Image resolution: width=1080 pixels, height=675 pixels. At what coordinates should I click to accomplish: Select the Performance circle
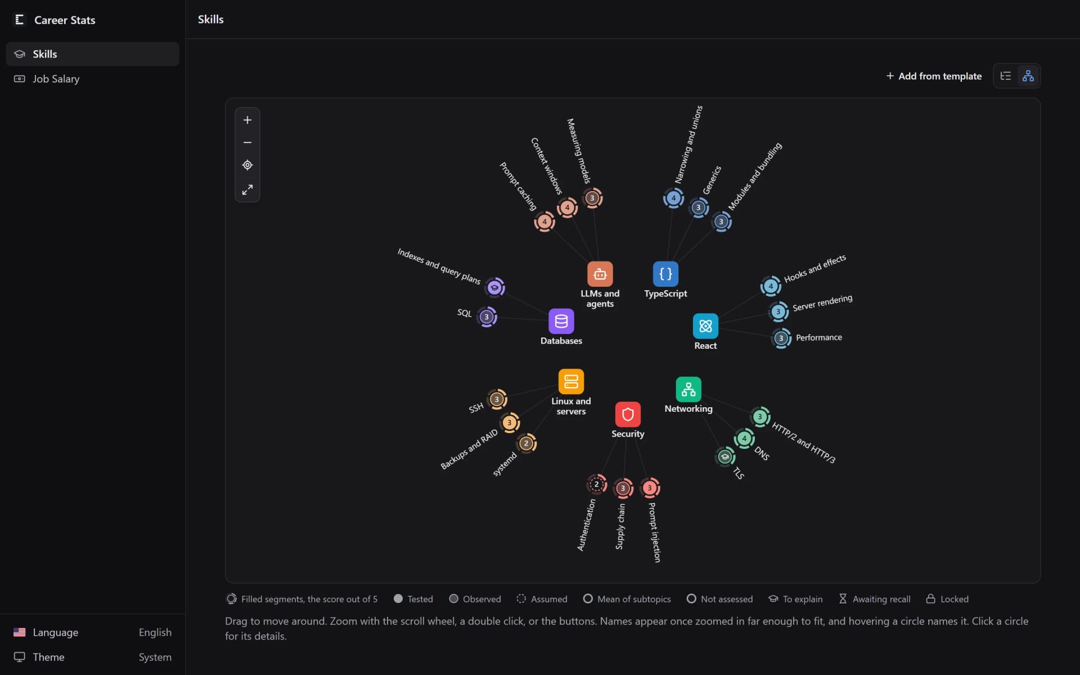coord(781,338)
